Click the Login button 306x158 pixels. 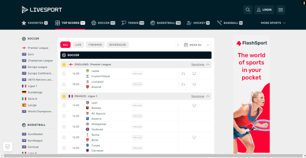[264, 10]
